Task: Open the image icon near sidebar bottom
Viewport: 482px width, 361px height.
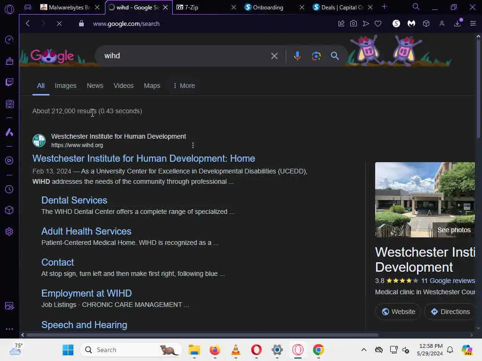Action: (x=9, y=306)
